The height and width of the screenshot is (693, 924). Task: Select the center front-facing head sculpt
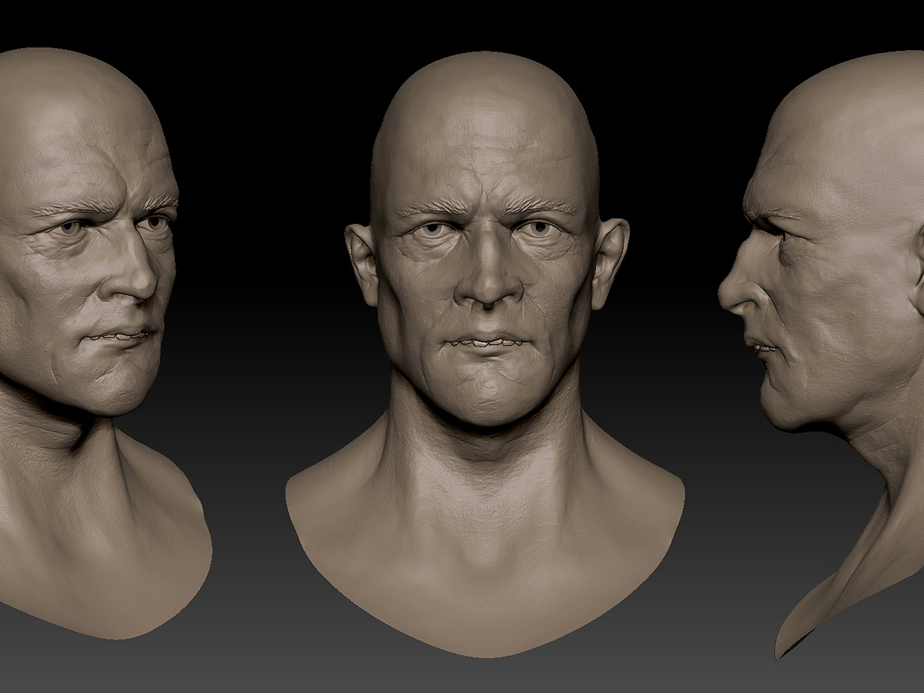[x=485, y=354]
